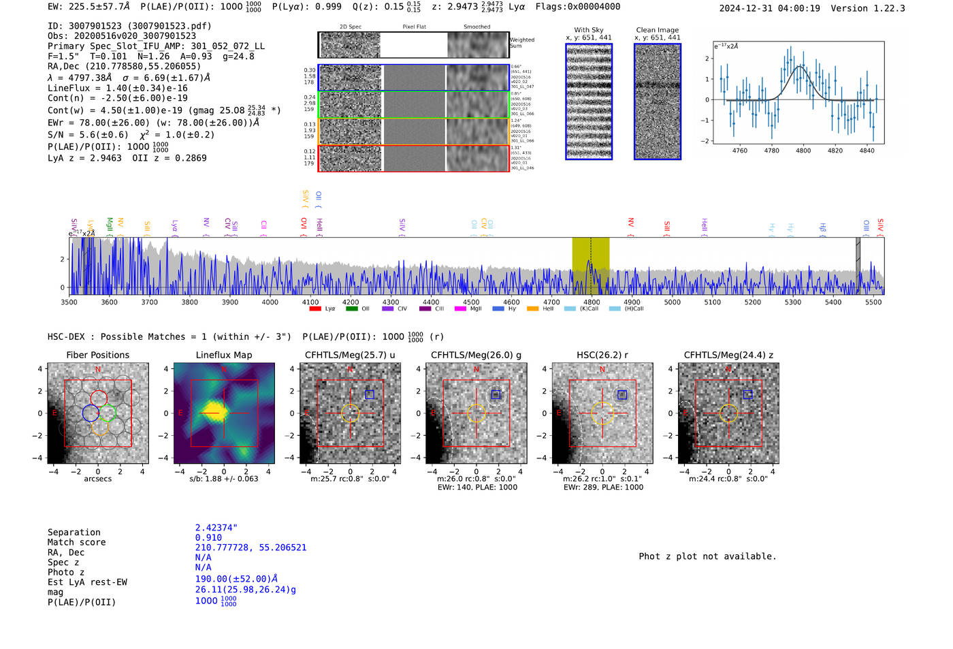The height and width of the screenshot is (649, 953).
Task: Click the red fiber circle in Fiber Positions
Action: (99, 398)
